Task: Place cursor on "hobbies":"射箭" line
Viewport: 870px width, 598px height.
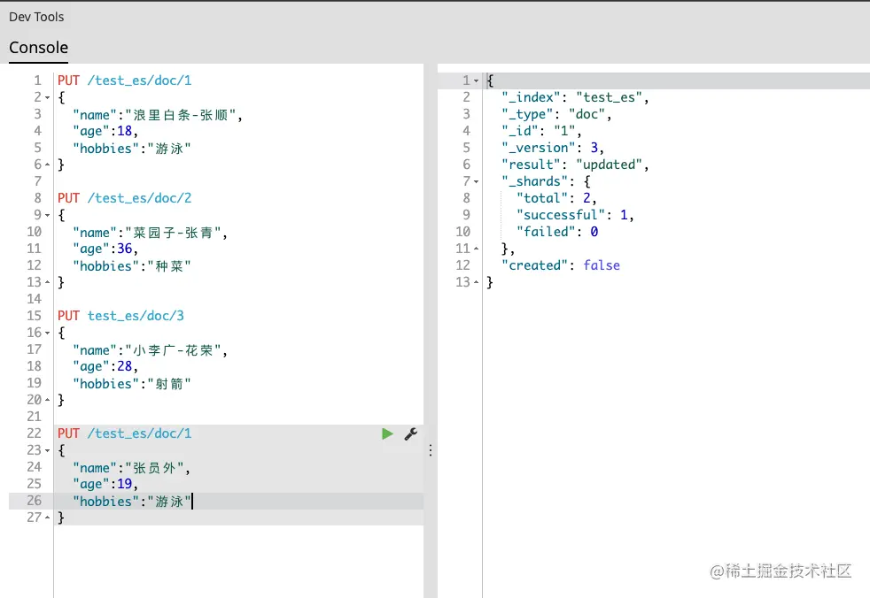Action: (x=131, y=384)
